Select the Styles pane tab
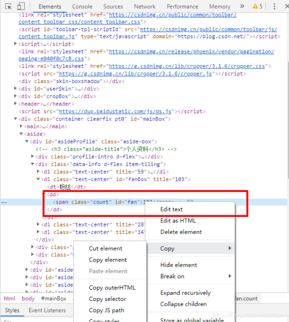This screenshot has width=289, height=322. pyautogui.click(x=12, y=310)
